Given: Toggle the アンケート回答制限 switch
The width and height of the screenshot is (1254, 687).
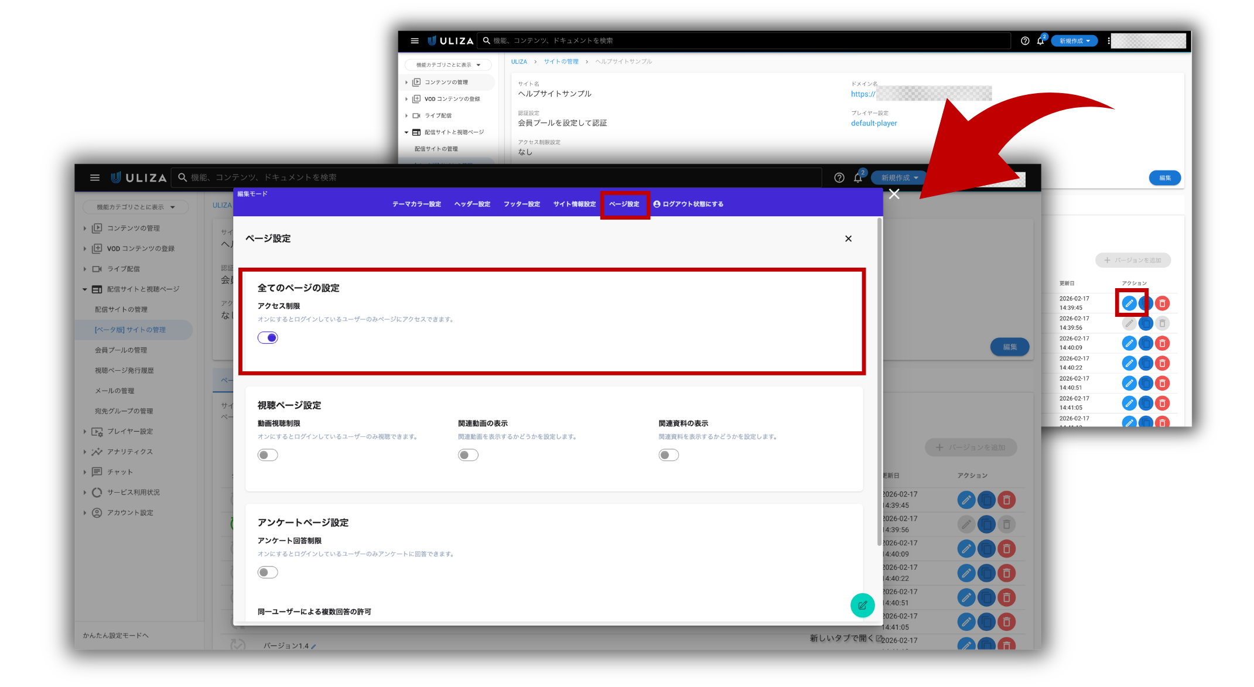Looking at the screenshot, I should tap(268, 572).
